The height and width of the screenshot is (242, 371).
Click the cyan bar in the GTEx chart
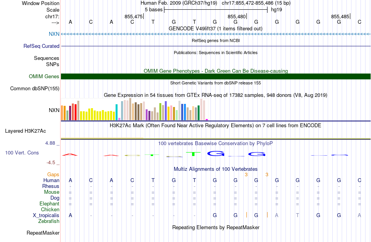[x=116, y=112]
